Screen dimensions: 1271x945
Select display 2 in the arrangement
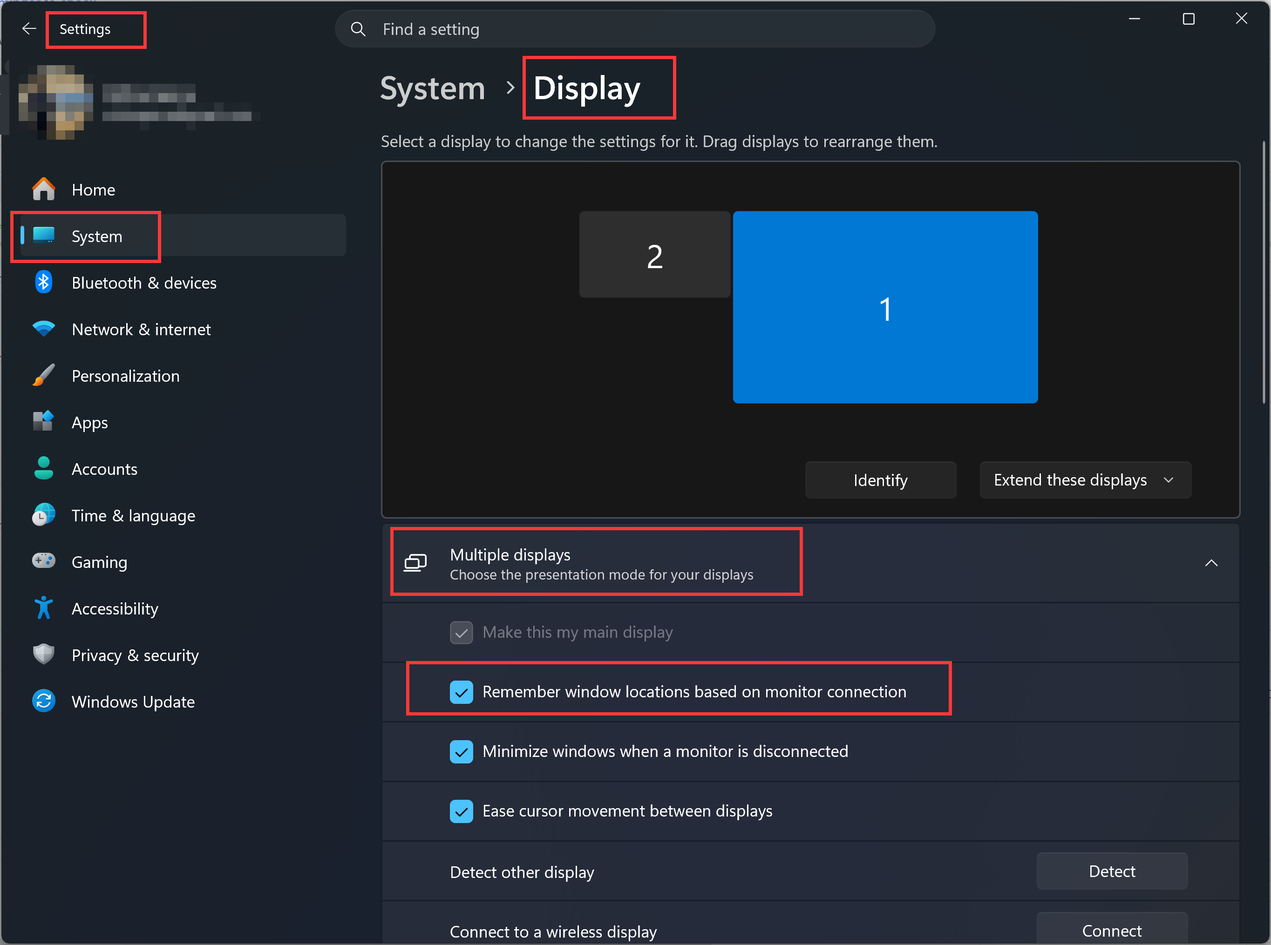tap(654, 255)
